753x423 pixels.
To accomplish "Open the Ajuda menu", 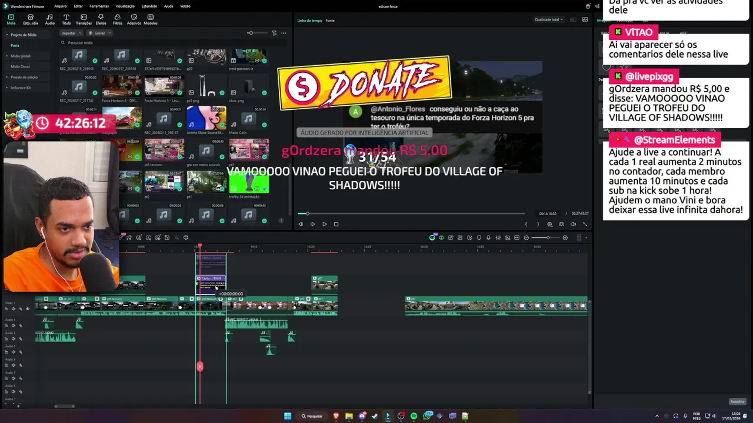I will pyautogui.click(x=168, y=6).
